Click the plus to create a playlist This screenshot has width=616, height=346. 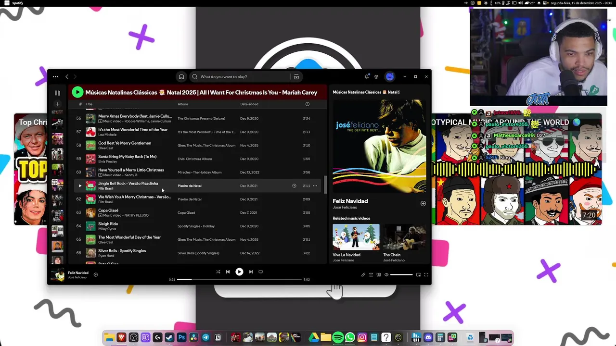tap(57, 104)
